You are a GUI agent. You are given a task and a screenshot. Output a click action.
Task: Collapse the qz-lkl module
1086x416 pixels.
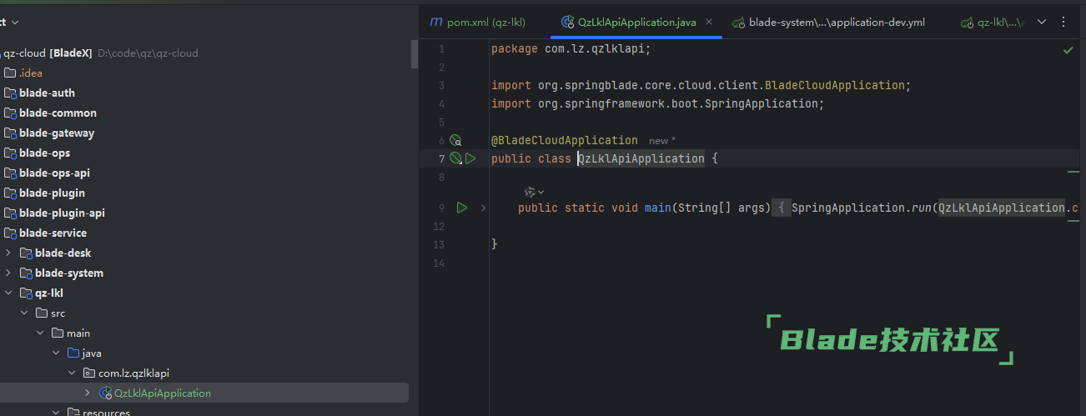coord(8,293)
